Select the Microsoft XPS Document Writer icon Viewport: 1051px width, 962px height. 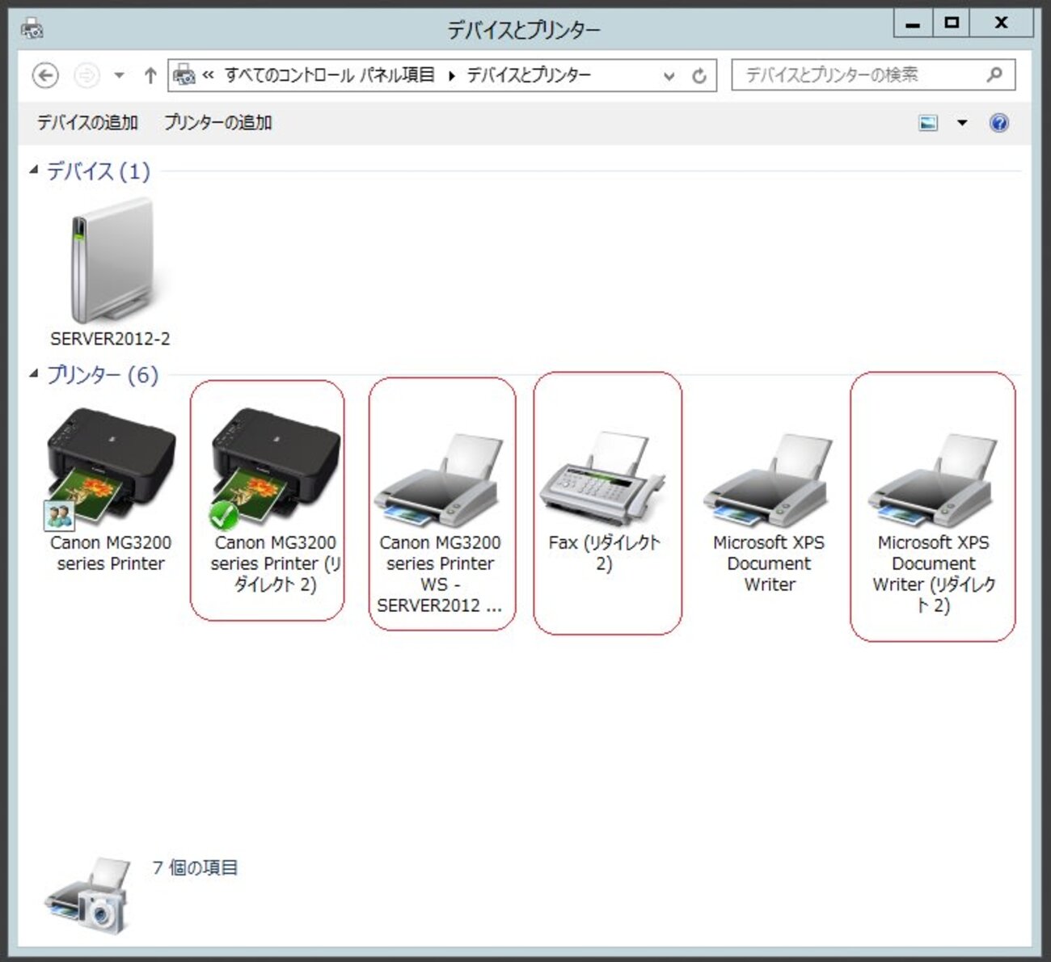tap(769, 480)
